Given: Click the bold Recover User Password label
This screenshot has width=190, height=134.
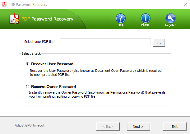Looking at the screenshot, I should 52,64.
